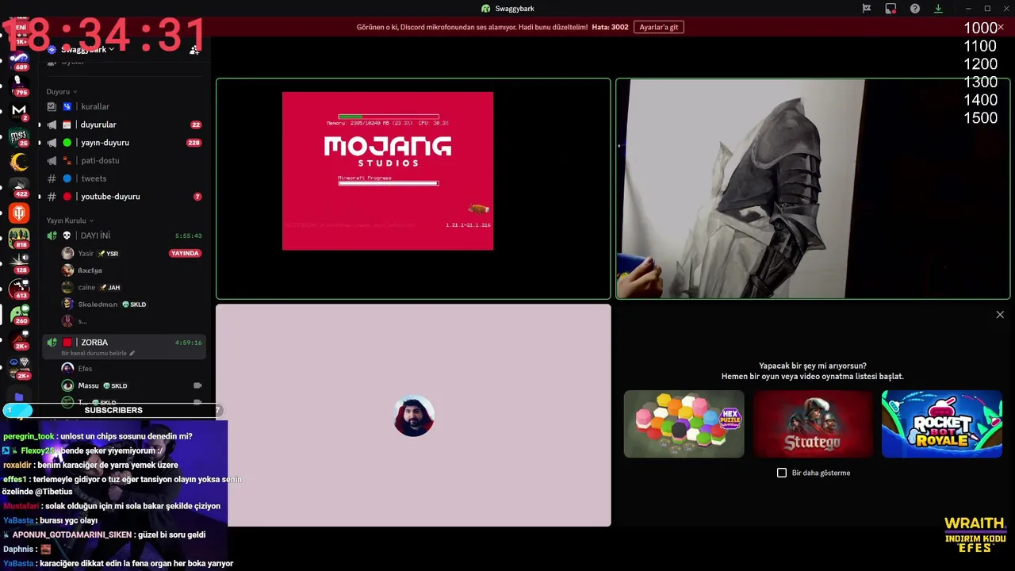Open the quests flag icon in title bar

pyautogui.click(x=867, y=9)
